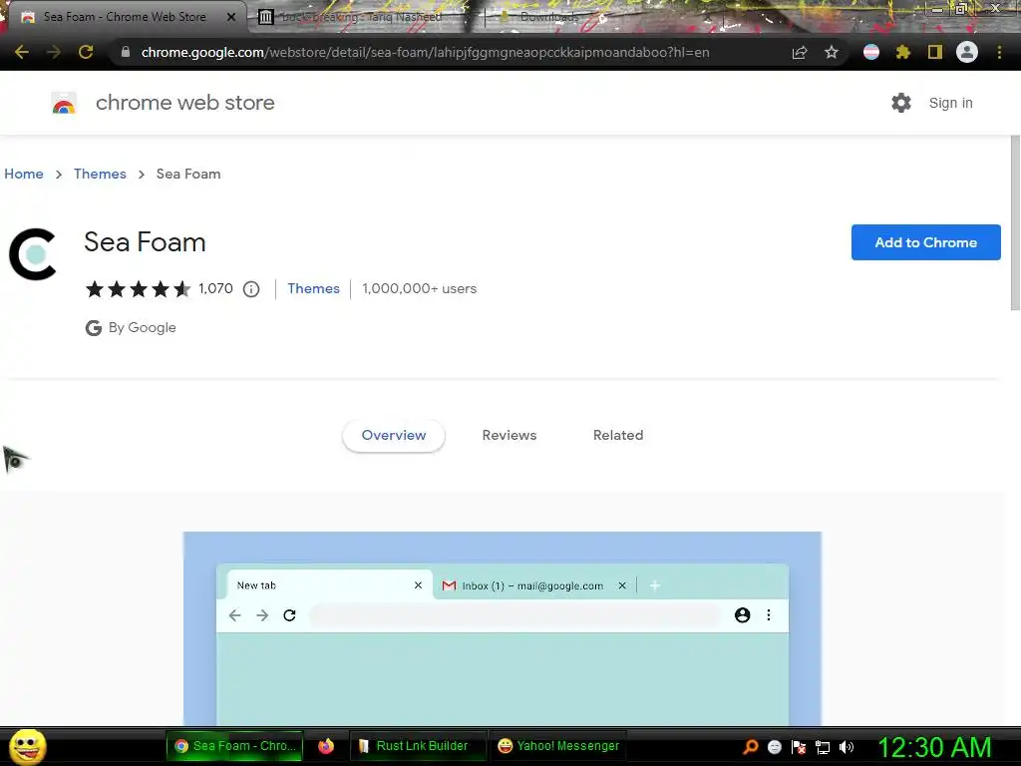Click the orange magnifier tray icon
This screenshot has width=1021, height=766.
[751, 747]
